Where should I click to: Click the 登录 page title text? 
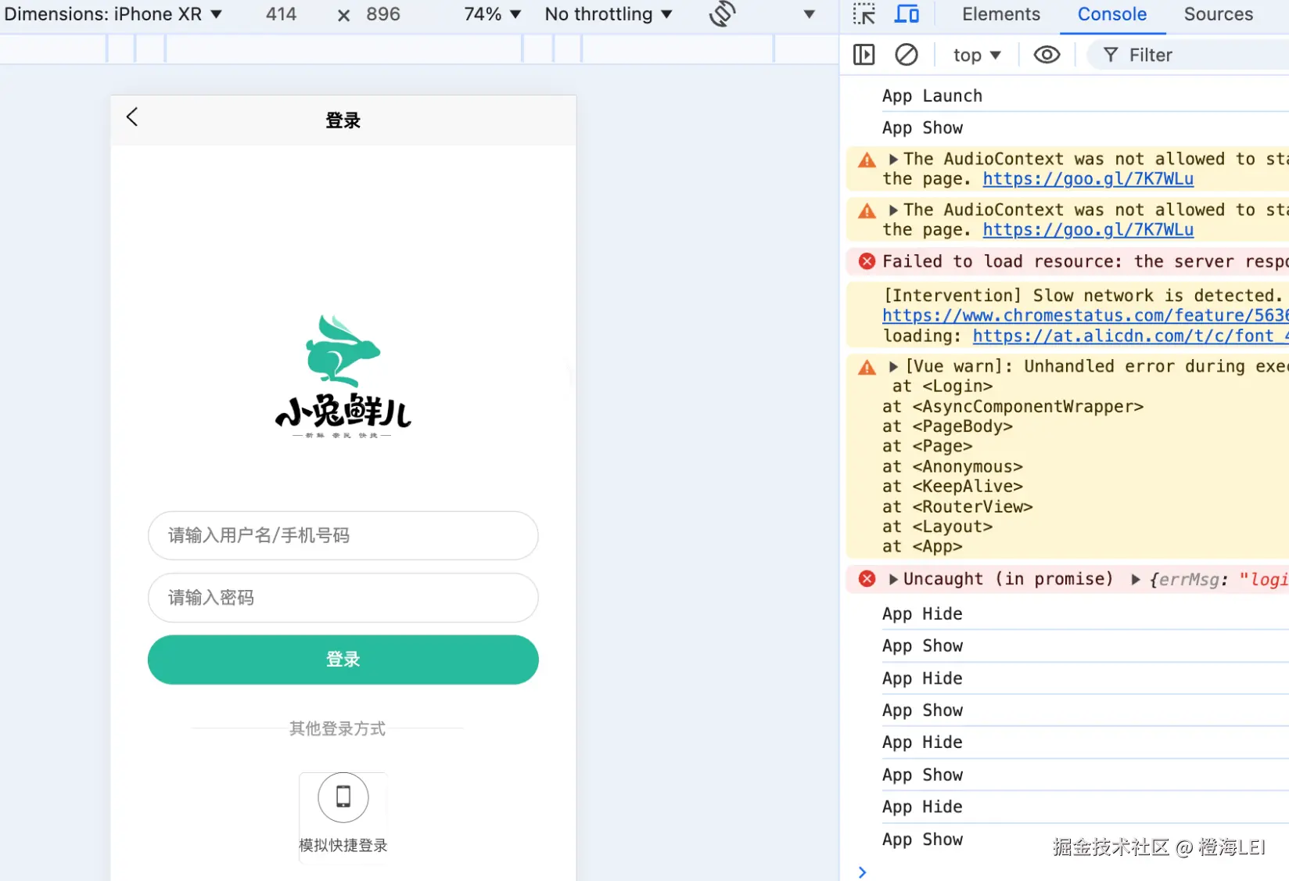coord(343,120)
